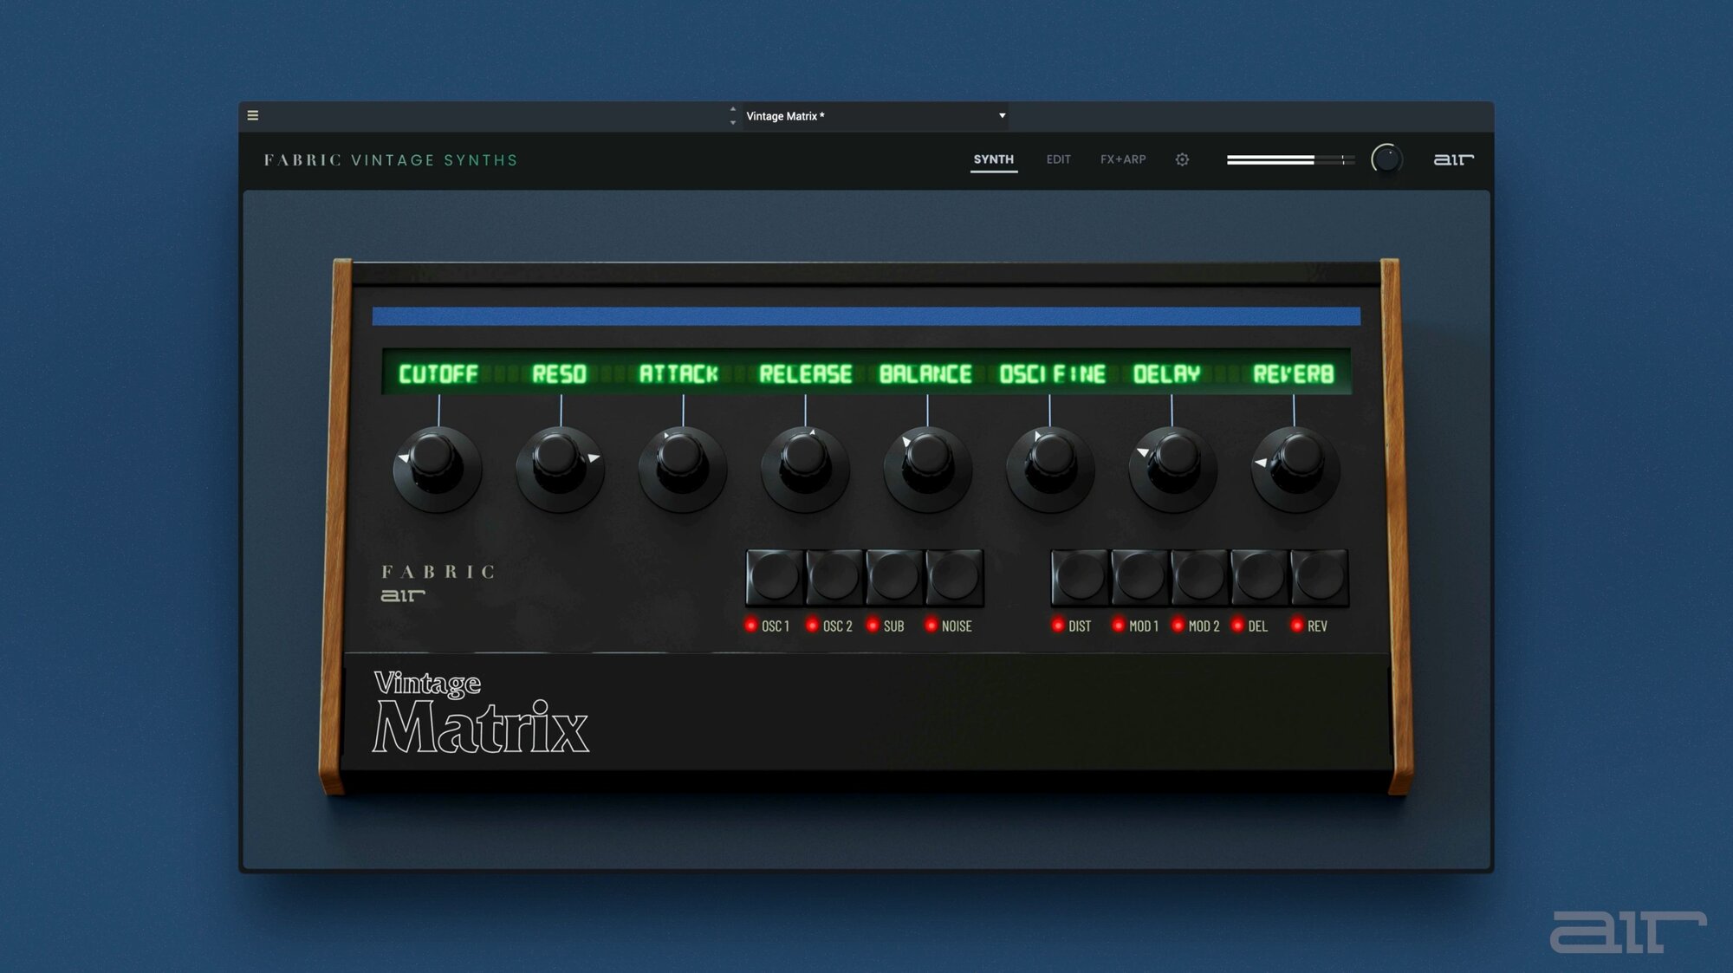Open the hamburger menu icon

pyautogui.click(x=253, y=115)
